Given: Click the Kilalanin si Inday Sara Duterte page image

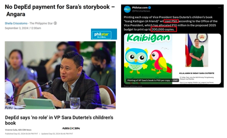Looking at the screenshot, I should pos(197,59).
